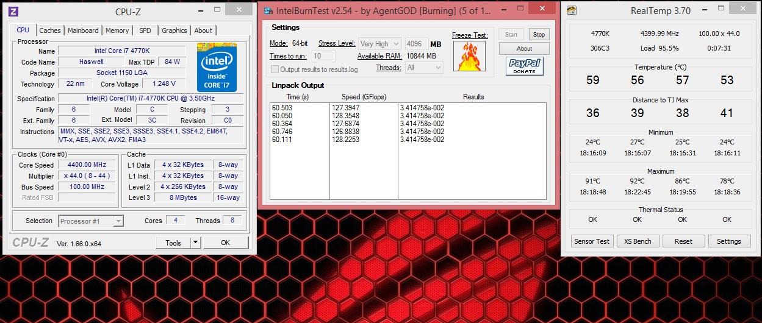Click the 4096 MB memory field
Screen dimensions: 762x323
[416, 44]
